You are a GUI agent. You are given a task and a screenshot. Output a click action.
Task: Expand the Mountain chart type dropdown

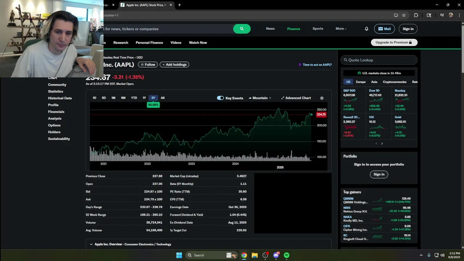coord(260,98)
